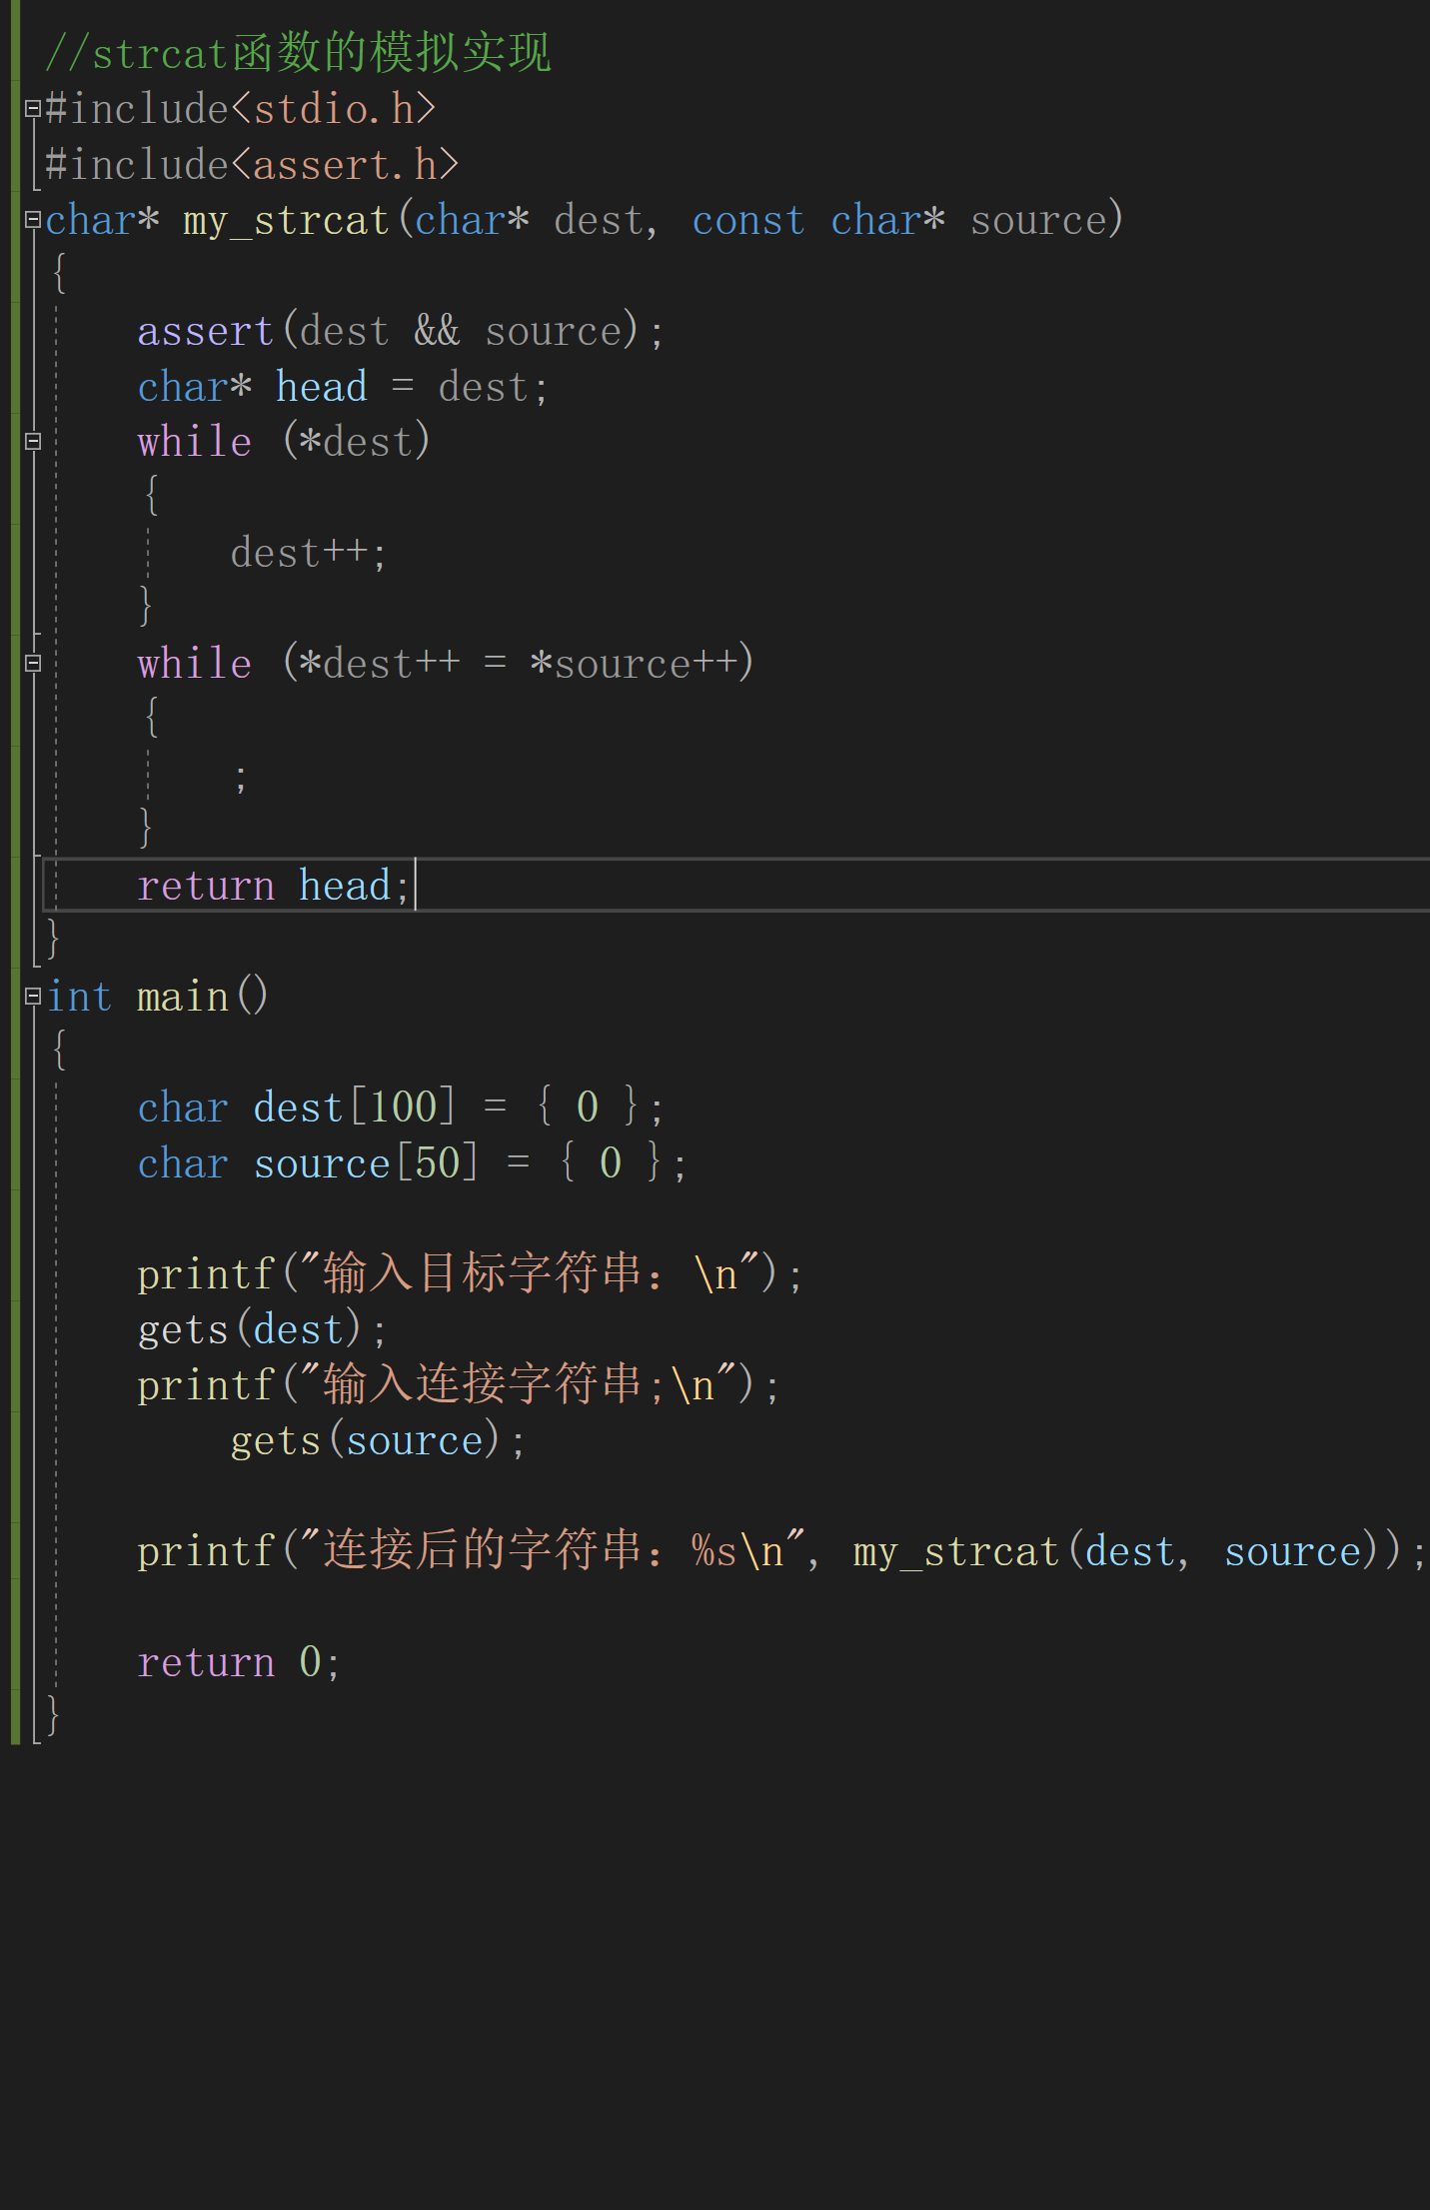Collapse the while (*dest++ = *source++) fold marker
The height and width of the screenshot is (2210, 1430).
[33, 663]
